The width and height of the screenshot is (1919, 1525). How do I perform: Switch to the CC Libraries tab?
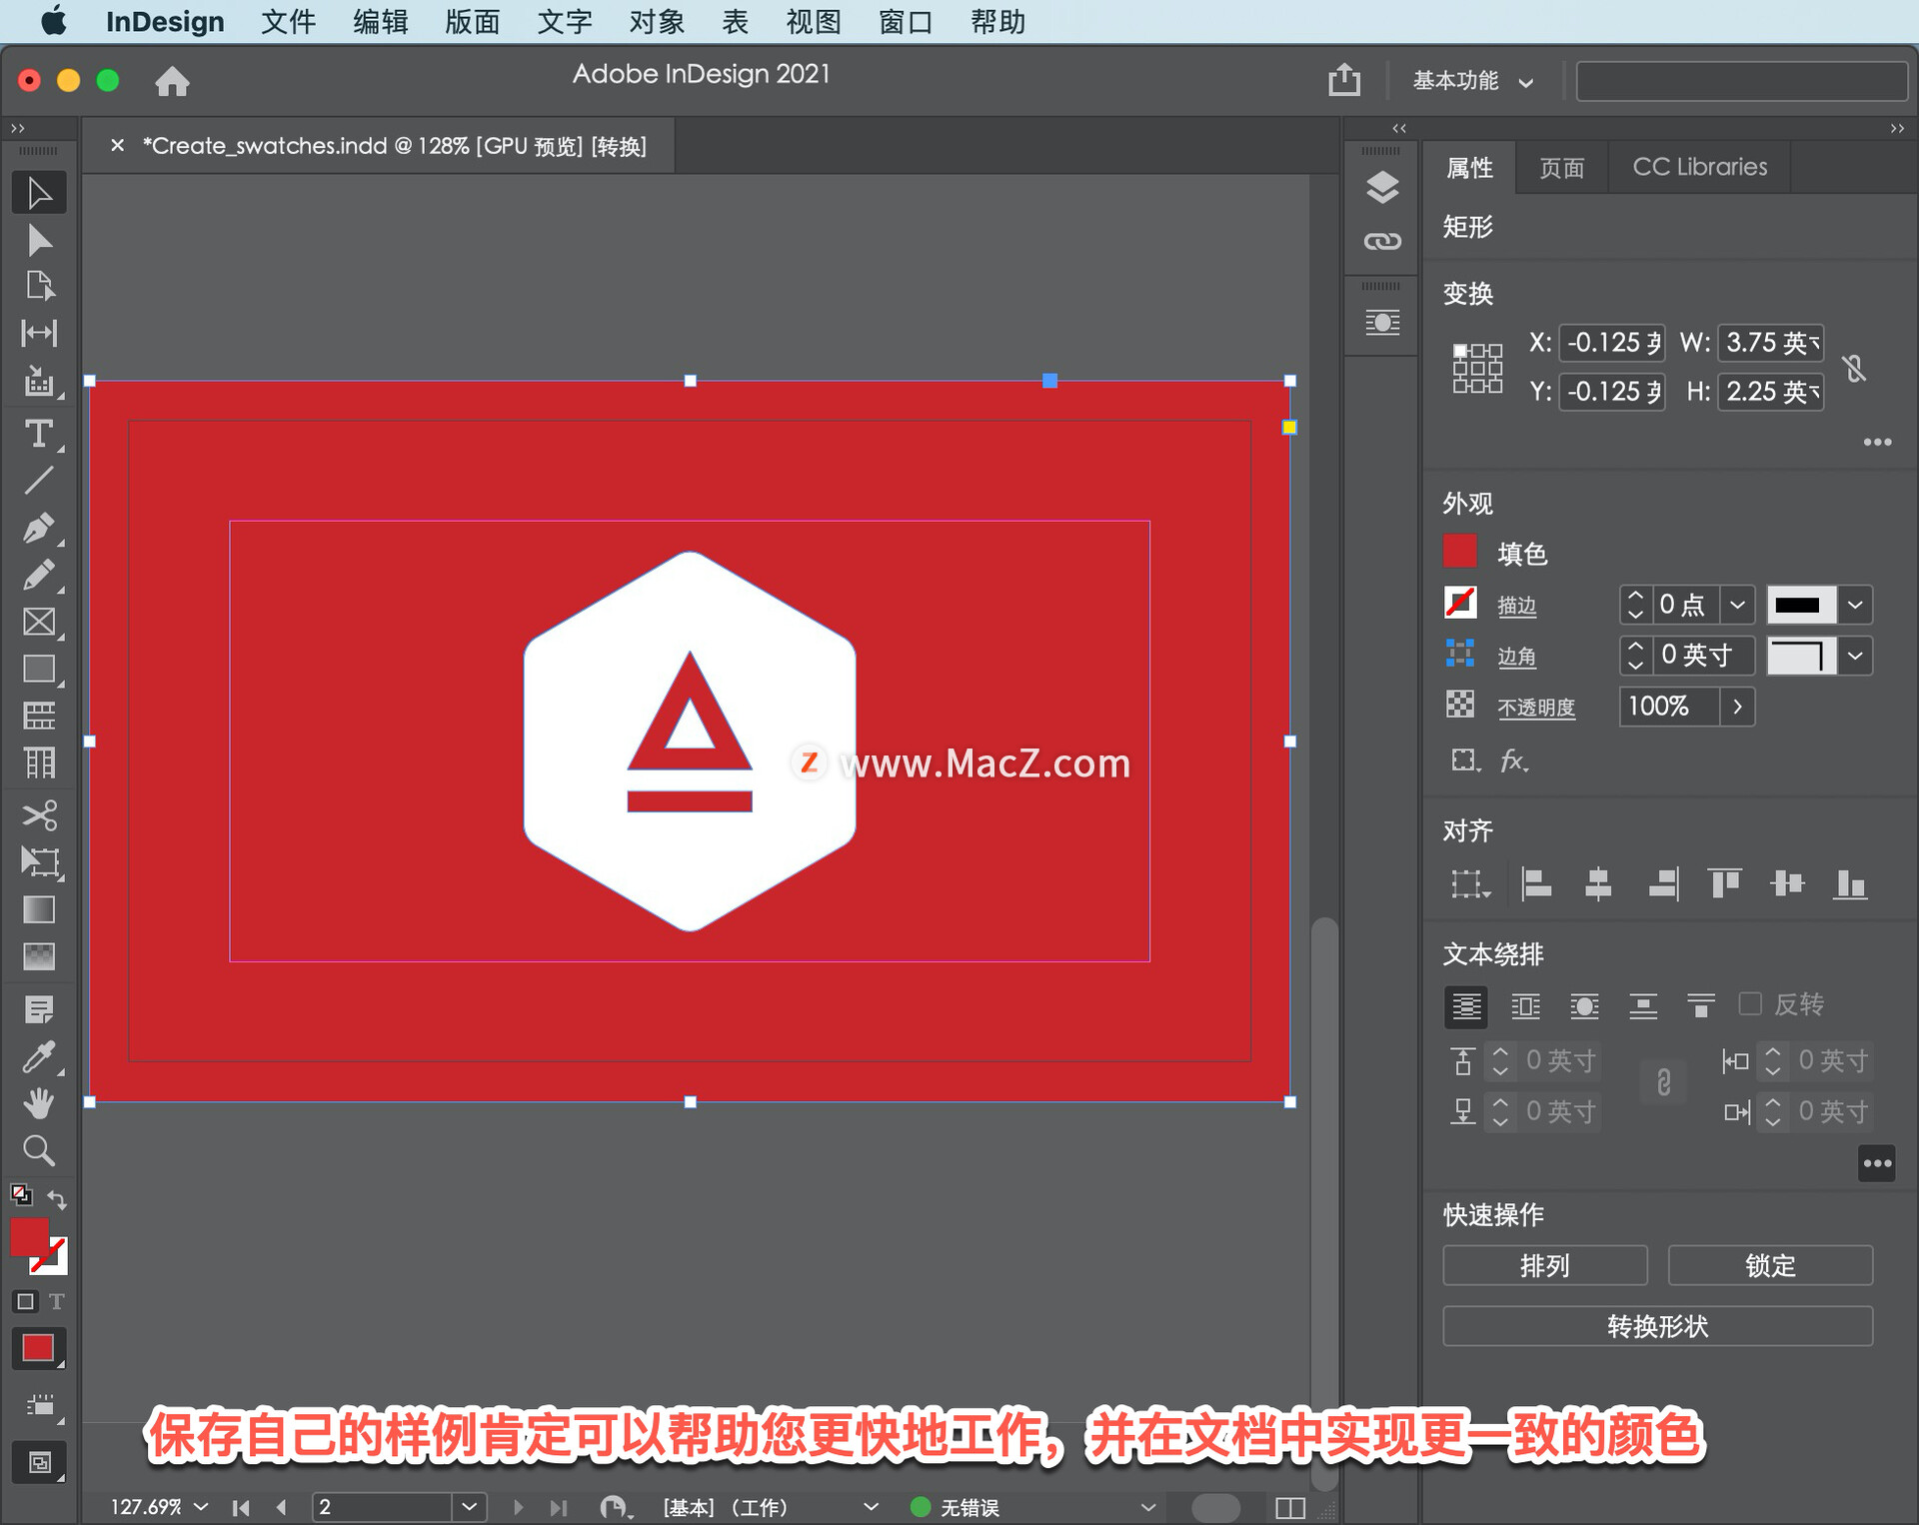coord(1699,167)
